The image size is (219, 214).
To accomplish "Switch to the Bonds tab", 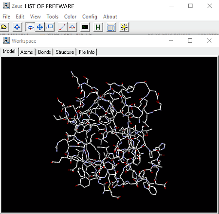I will [44, 52].
